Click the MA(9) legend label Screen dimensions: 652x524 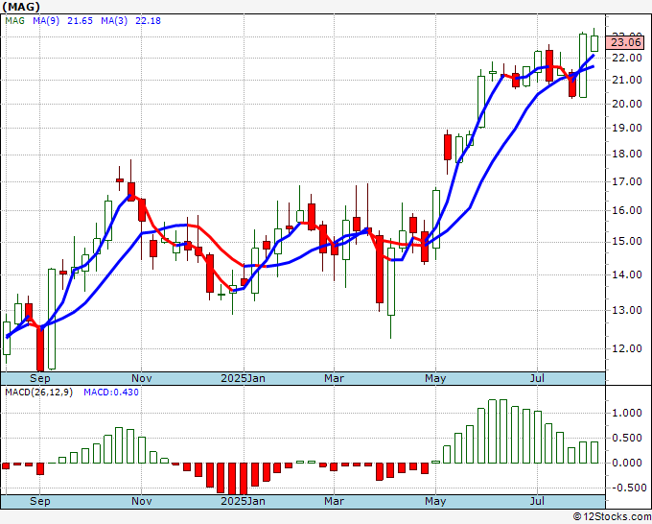click(x=46, y=21)
